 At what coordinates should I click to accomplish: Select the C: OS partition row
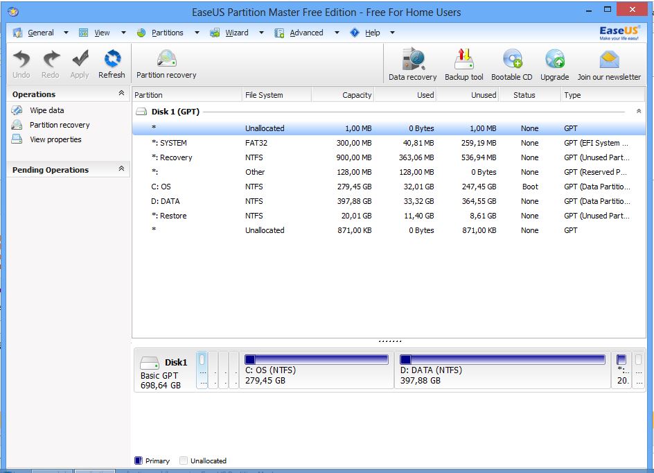[x=389, y=187]
